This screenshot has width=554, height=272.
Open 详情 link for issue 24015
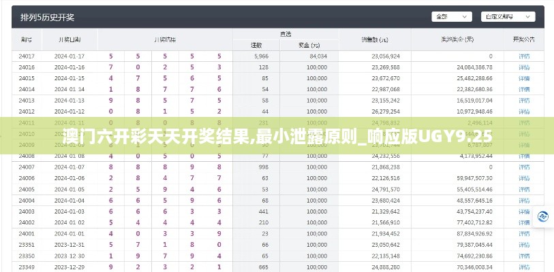tap(524, 78)
